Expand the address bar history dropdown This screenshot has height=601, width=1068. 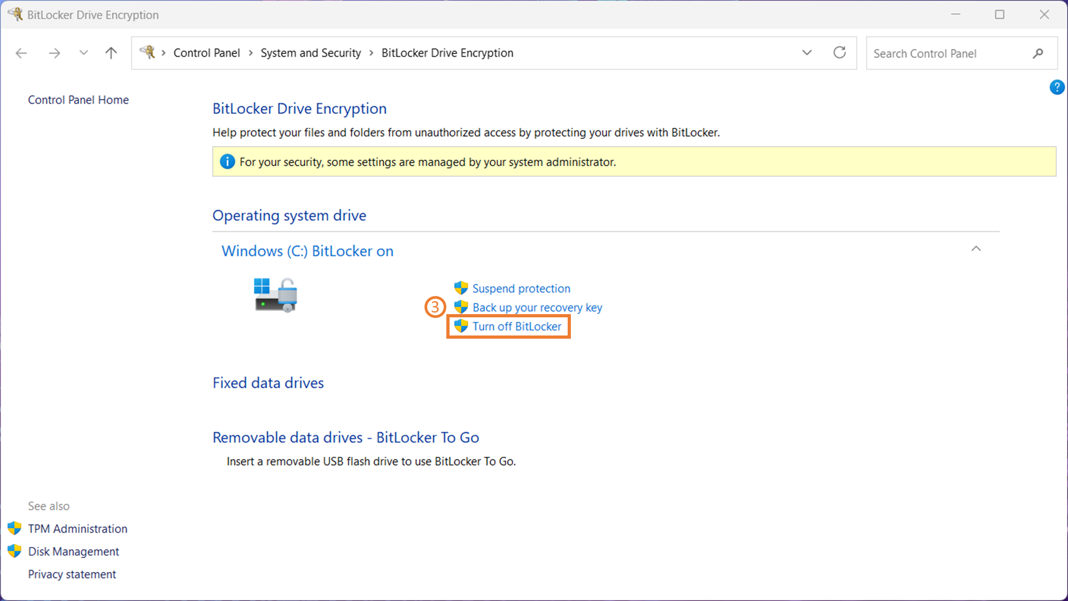[x=807, y=53]
